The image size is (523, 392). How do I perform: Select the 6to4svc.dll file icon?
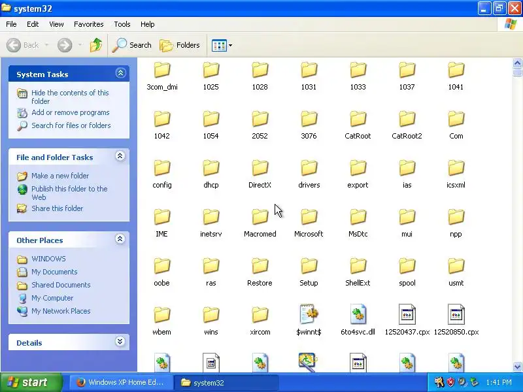click(x=358, y=314)
